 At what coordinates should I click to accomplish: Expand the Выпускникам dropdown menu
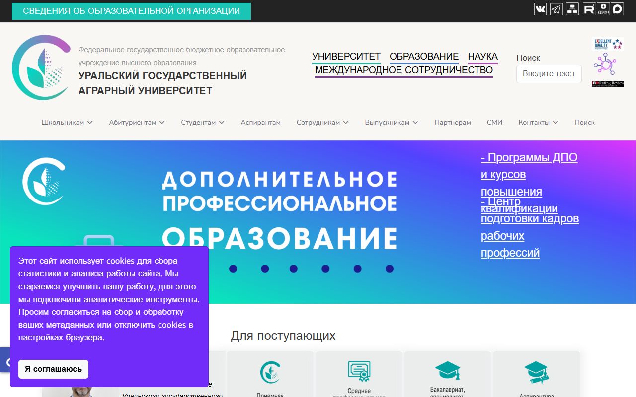(x=392, y=122)
